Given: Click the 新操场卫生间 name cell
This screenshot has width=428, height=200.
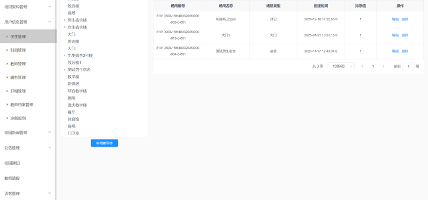Looking at the screenshot, I should 226,19.
